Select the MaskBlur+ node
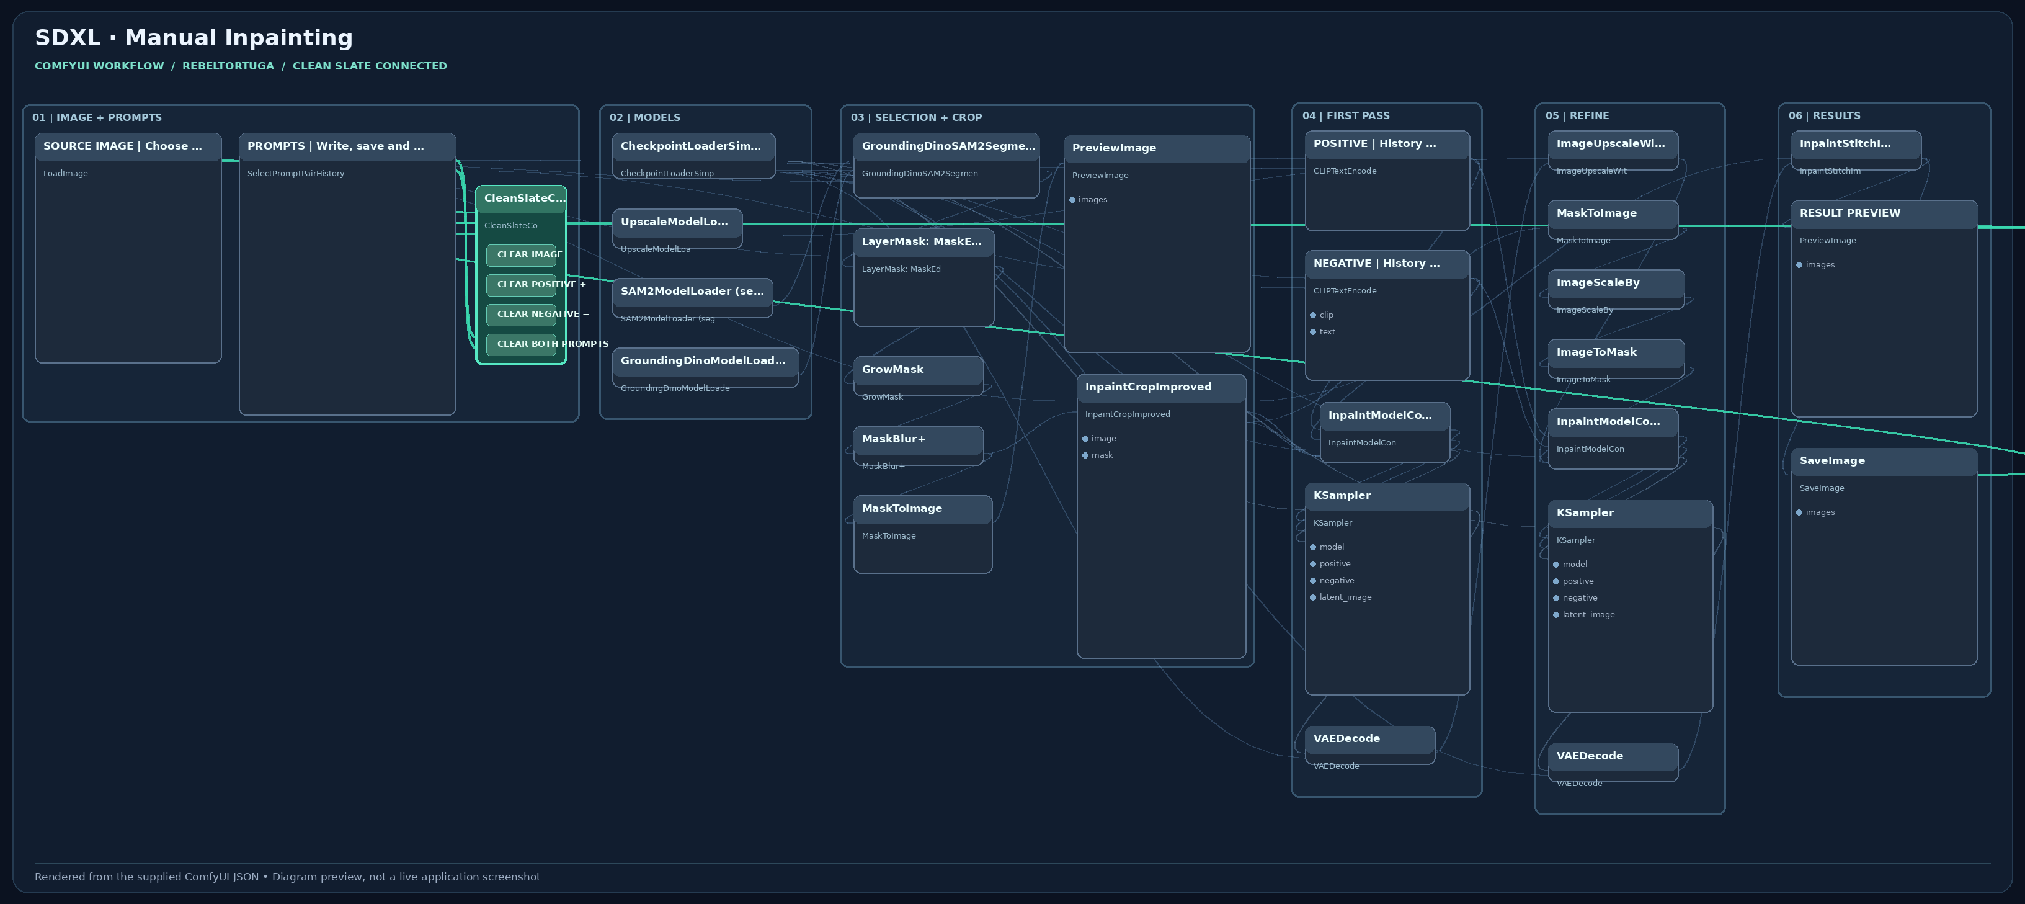Viewport: 2025px width, 904px height. [918, 445]
